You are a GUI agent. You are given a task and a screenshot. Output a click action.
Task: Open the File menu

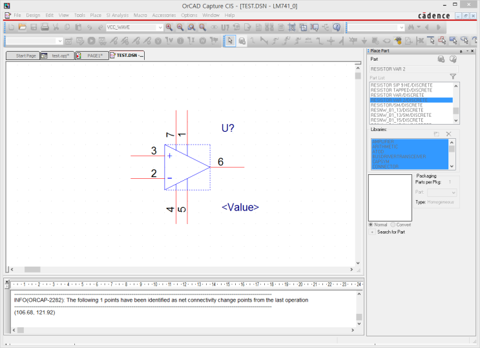[x=17, y=15]
